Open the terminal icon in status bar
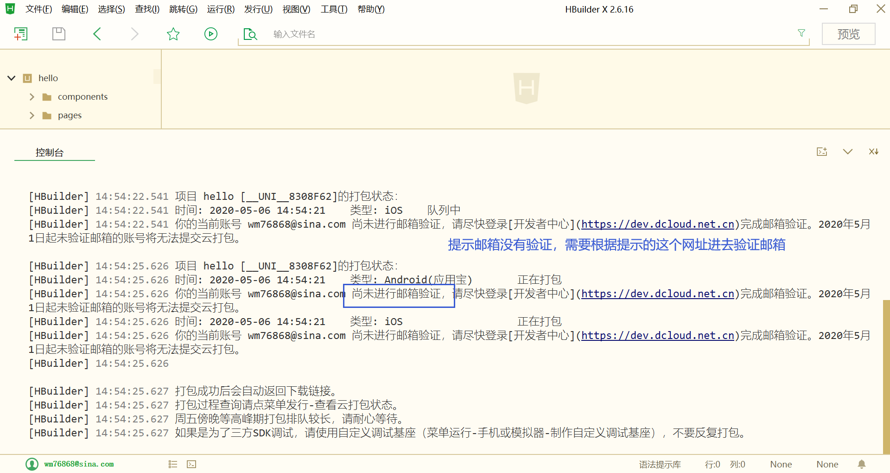The width and height of the screenshot is (890, 473). tap(191, 464)
